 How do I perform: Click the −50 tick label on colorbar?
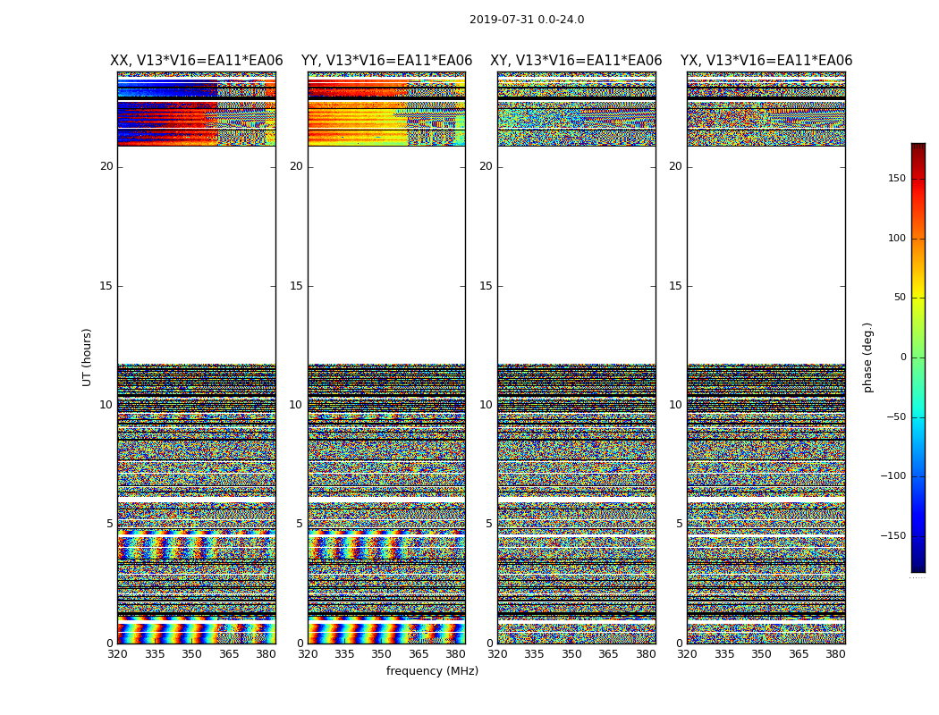tap(896, 416)
